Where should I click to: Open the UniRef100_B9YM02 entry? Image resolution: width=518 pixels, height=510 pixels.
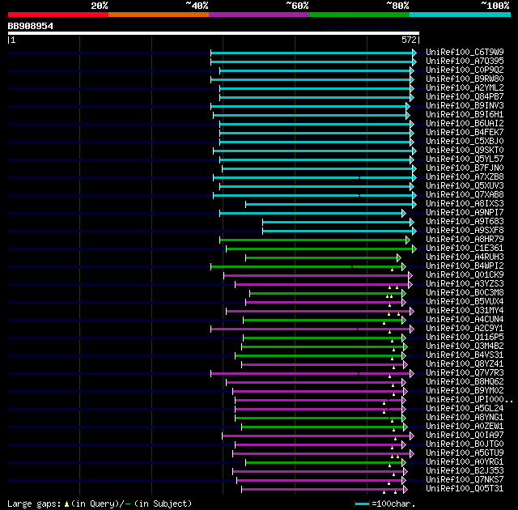[465, 391]
